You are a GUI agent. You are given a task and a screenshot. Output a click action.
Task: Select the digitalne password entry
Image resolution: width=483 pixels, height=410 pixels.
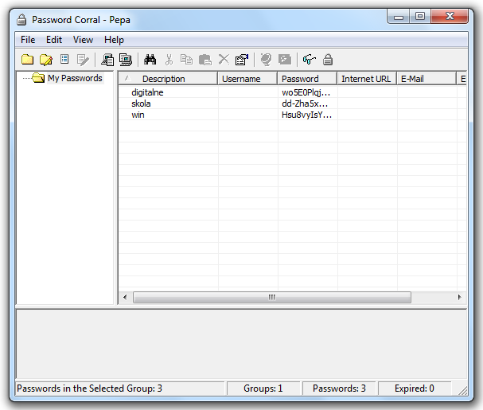tap(147, 92)
